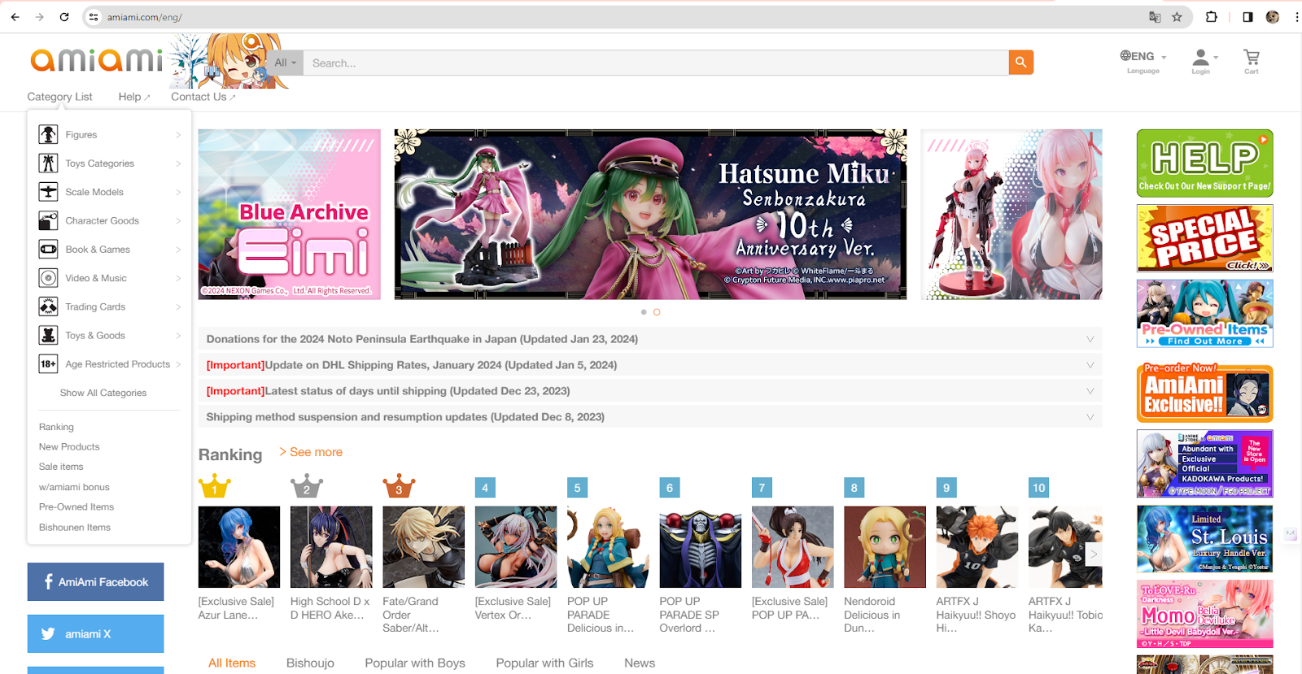This screenshot has height=674, width=1302.
Task: Expand the Scale Models submenu arrow
Action: [178, 192]
